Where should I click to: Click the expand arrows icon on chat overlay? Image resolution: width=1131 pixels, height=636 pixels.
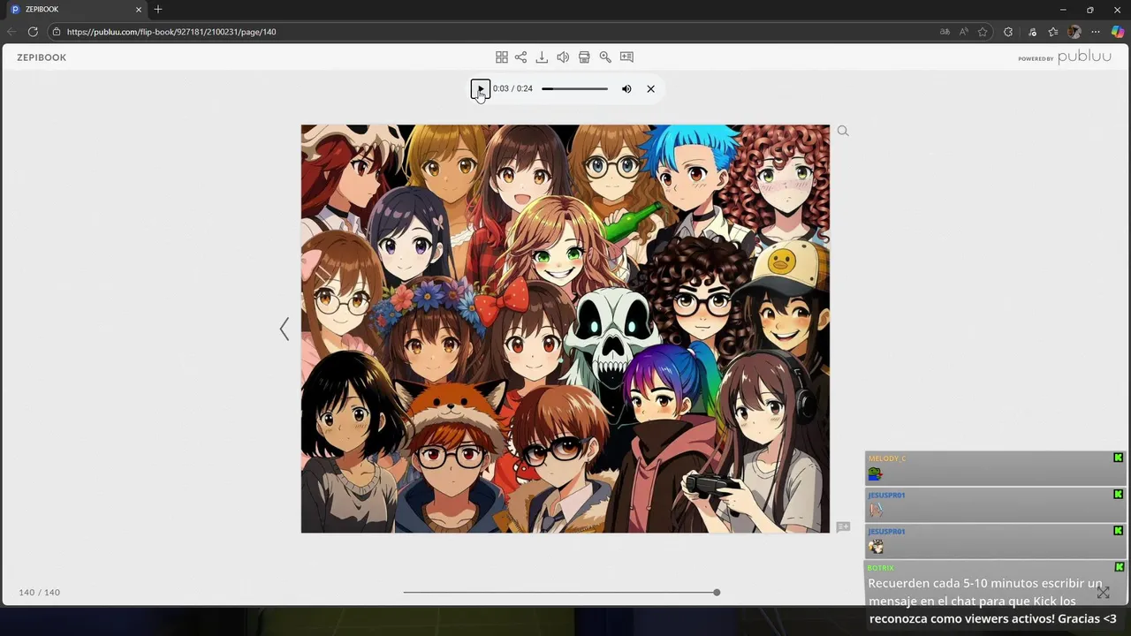1104,593
